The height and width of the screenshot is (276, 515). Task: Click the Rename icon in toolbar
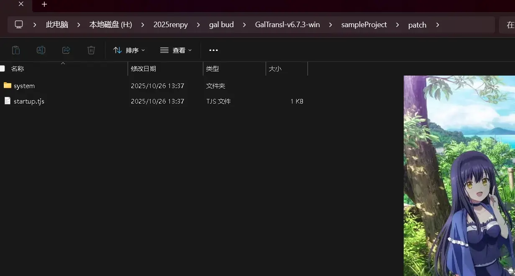pos(41,50)
